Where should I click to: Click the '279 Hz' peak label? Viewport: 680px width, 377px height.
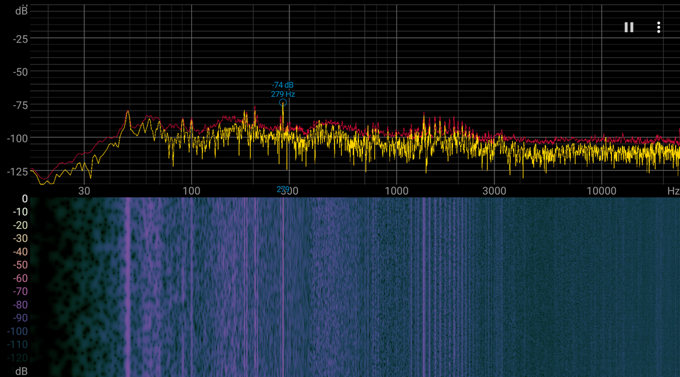(x=282, y=94)
